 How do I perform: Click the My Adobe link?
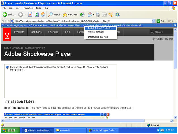point(158,39)
